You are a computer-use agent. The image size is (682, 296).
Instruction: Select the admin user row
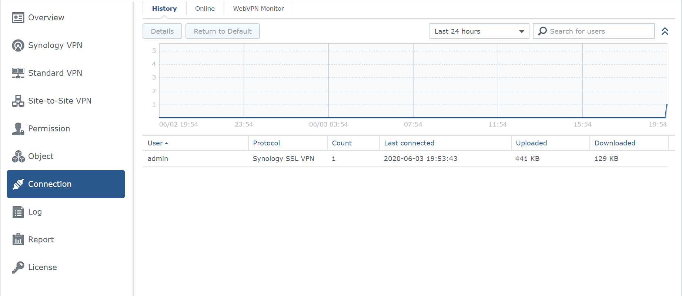tap(405, 159)
